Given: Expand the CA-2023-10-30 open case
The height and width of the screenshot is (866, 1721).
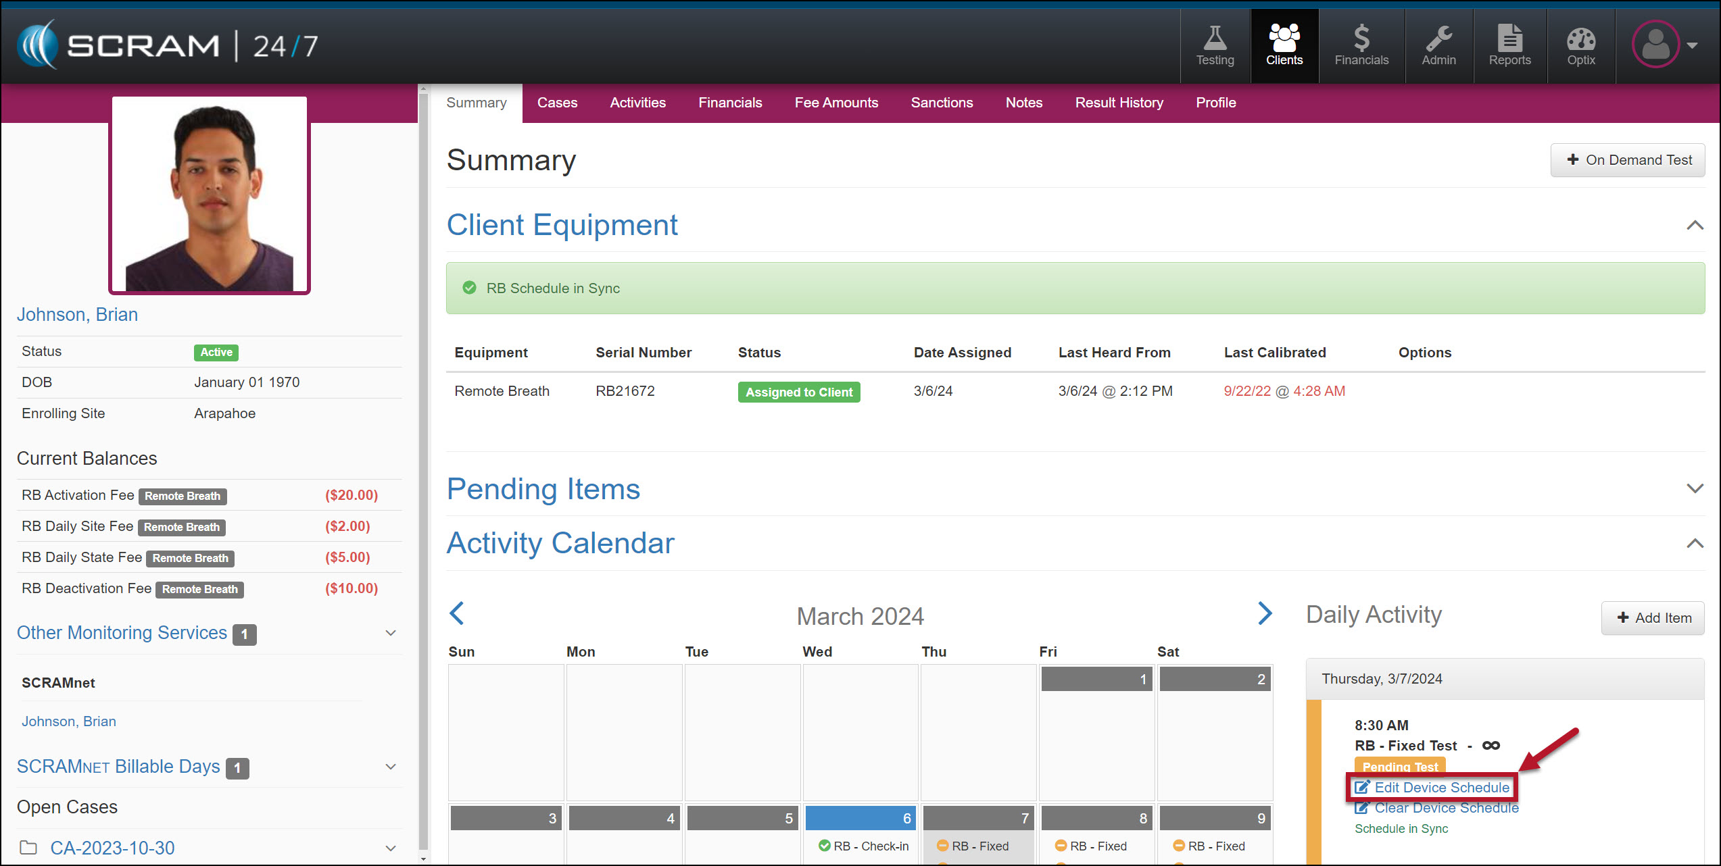Looking at the screenshot, I should 391,848.
